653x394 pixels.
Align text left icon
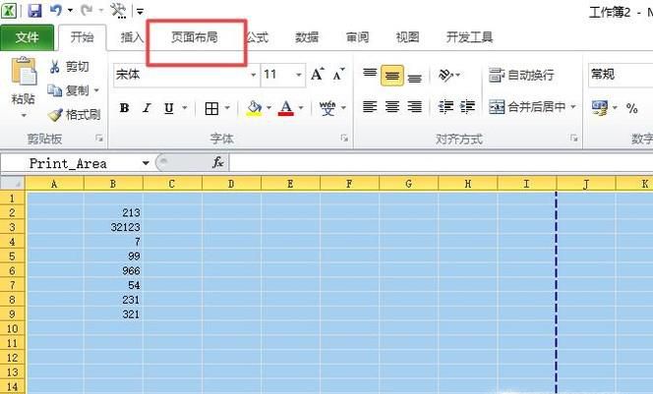370,107
